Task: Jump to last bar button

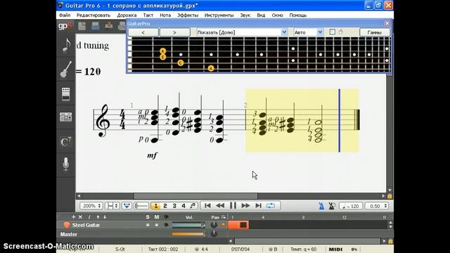Action: tap(258, 206)
